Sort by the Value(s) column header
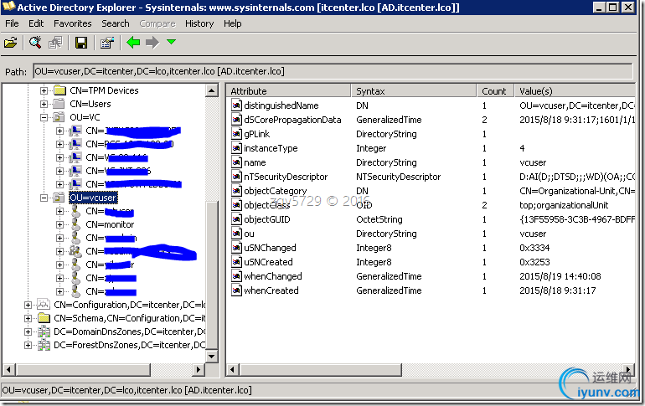The width and height of the screenshot is (645, 406). tap(575, 90)
